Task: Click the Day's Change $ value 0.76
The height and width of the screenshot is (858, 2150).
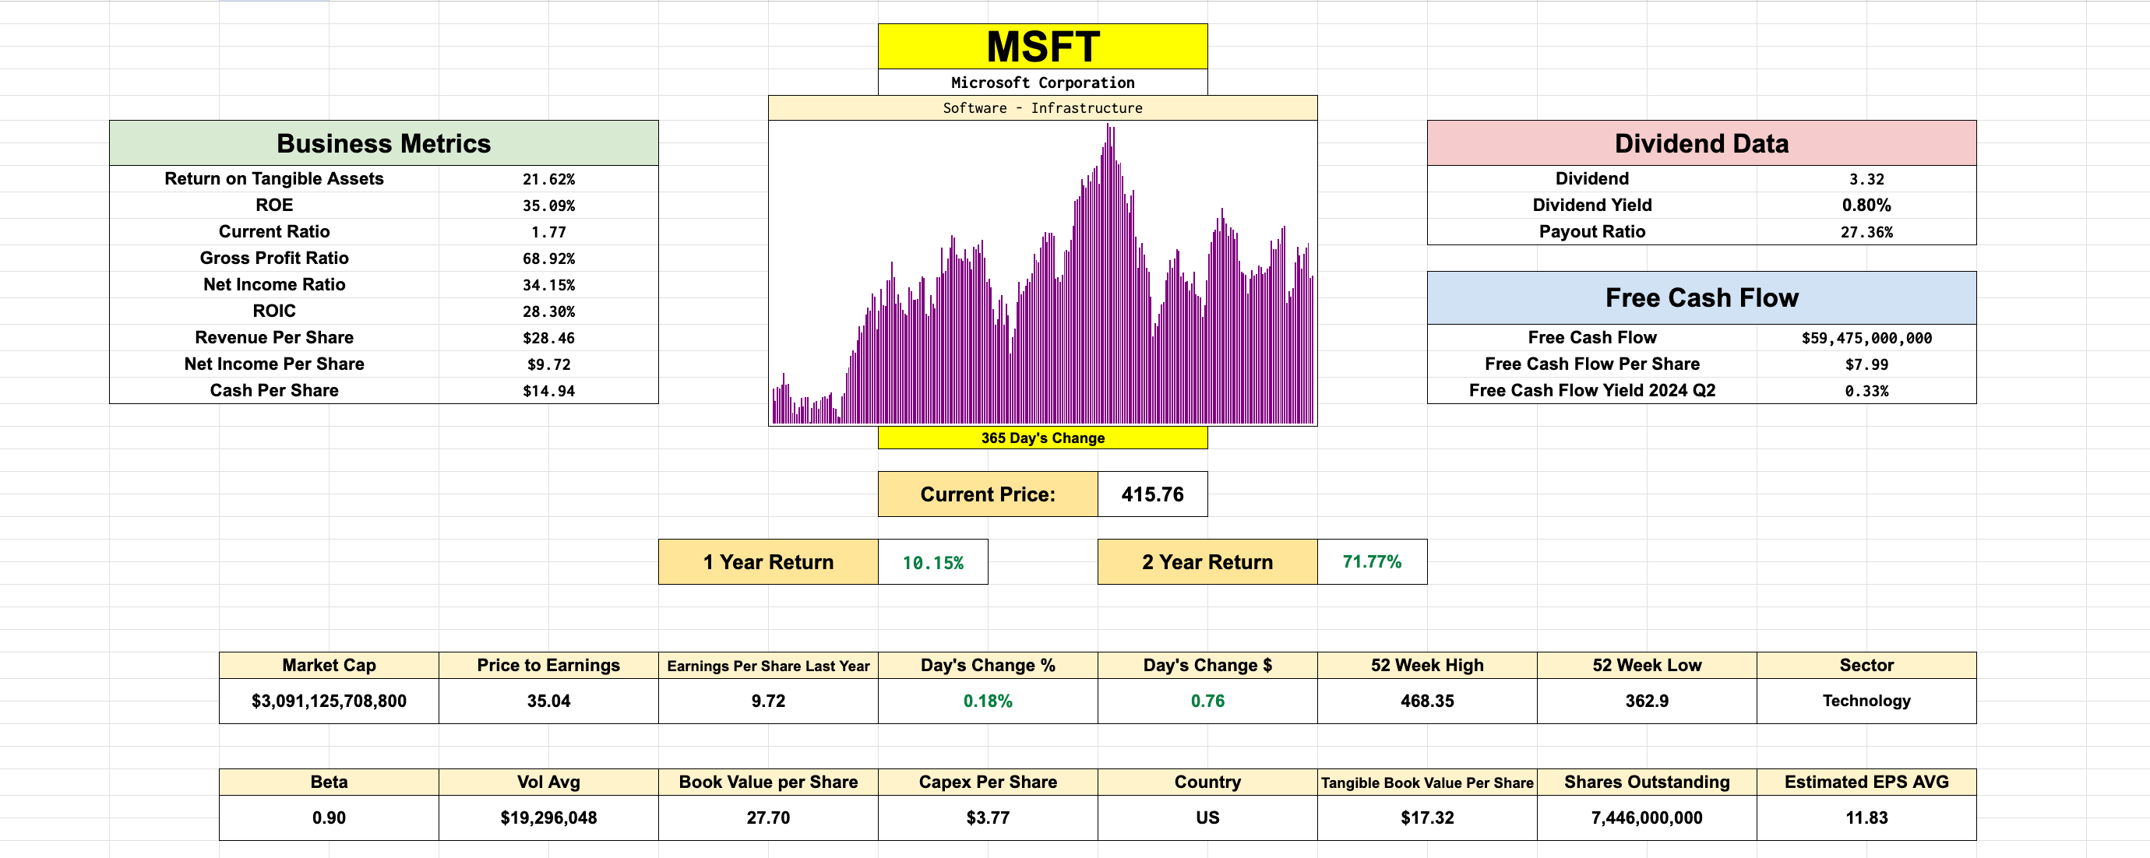Action: click(x=1207, y=702)
